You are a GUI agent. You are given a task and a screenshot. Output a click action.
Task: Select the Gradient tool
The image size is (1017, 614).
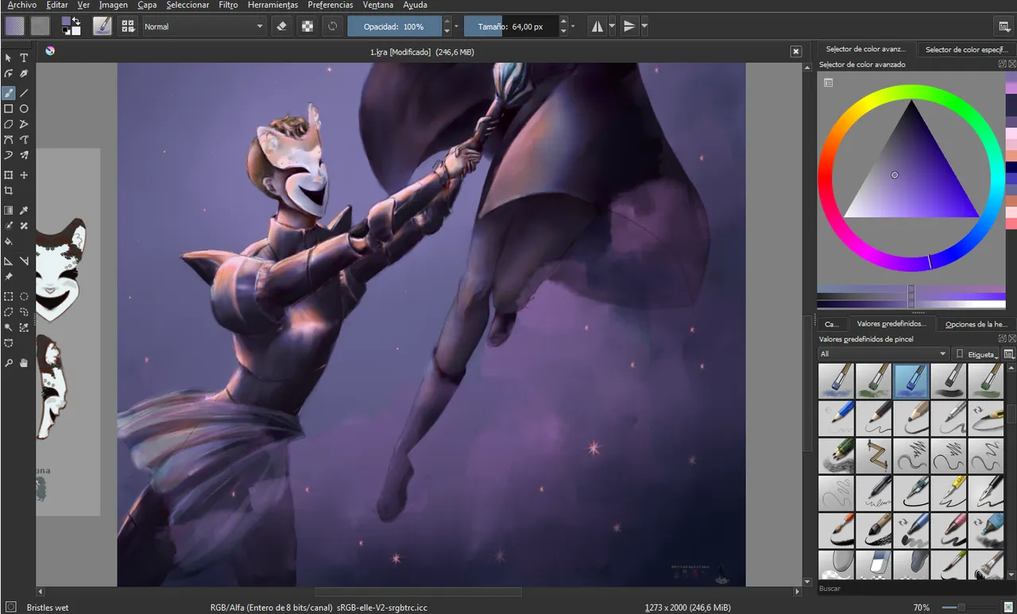point(9,210)
